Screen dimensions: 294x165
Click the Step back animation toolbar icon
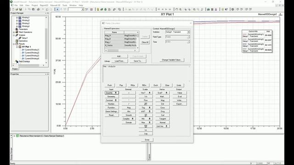(162, 9)
